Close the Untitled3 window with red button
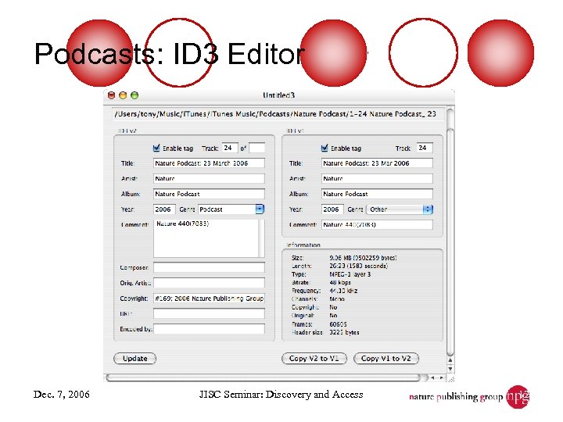The width and height of the screenshot is (563, 422). point(111,95)
